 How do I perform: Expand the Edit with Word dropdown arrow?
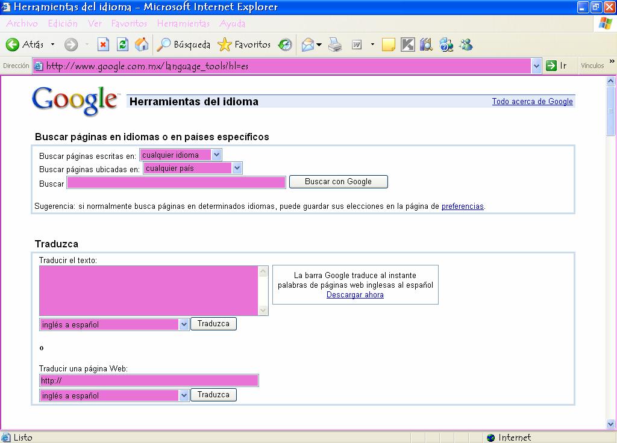pos(372,45)
